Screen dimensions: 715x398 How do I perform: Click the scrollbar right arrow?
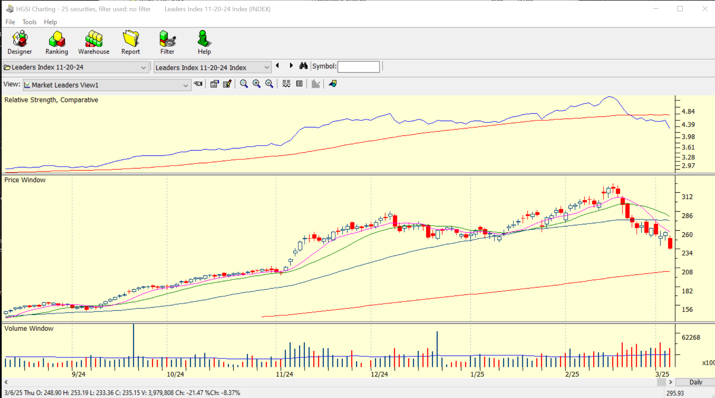point(670,382)
